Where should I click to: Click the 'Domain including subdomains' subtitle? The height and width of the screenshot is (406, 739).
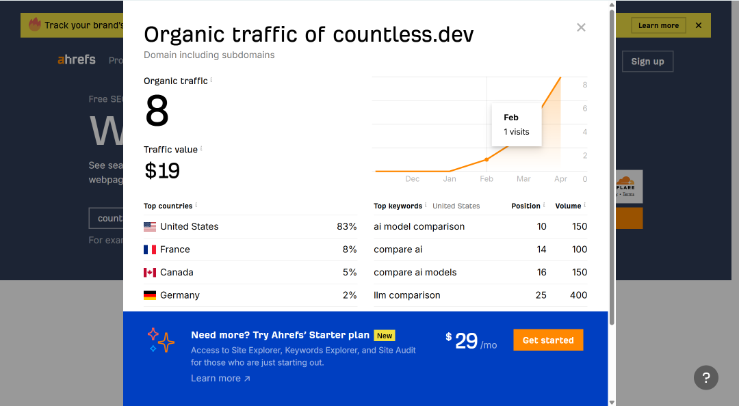pyautogui.click(x=209, y=55)
